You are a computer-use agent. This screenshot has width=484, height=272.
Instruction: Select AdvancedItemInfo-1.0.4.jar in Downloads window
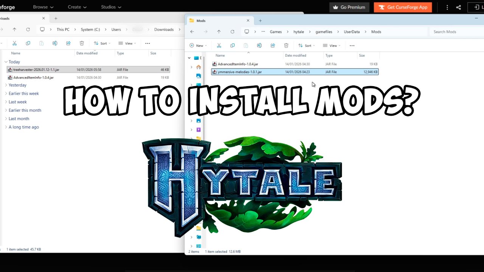(88, 77)
